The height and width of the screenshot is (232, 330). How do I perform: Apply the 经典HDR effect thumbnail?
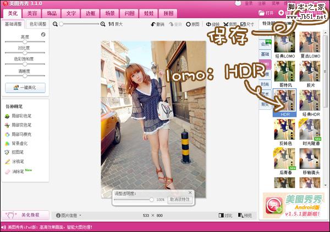tap(310, 100)
